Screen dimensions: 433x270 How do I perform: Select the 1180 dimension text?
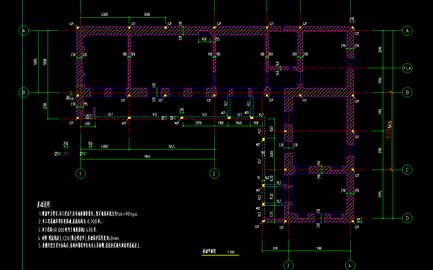point(221,123)
